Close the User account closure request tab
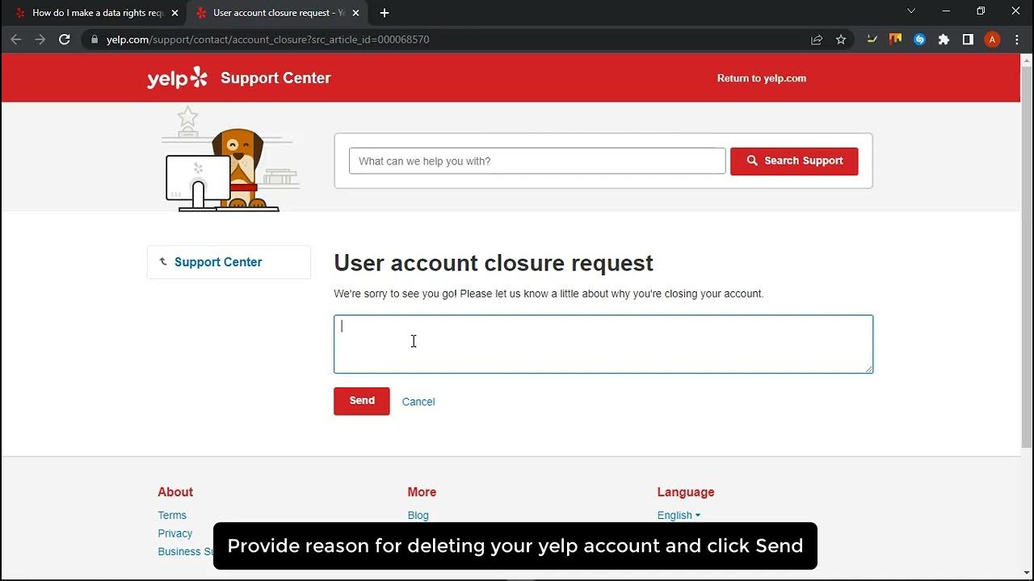Screen dimensions: 1034x581 click(x=355, y=13)
